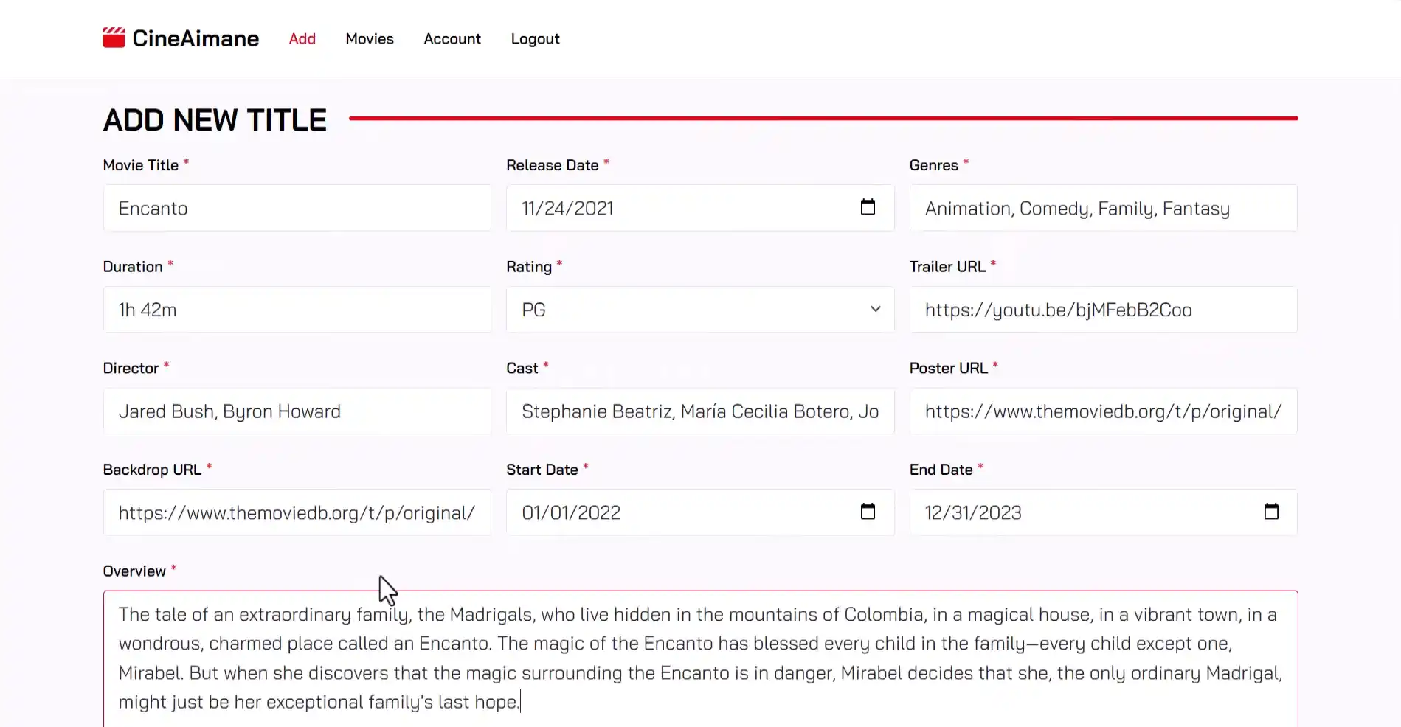
Task: Click the Start Date field showing 01/01/2022
Action: pos(700,512)
